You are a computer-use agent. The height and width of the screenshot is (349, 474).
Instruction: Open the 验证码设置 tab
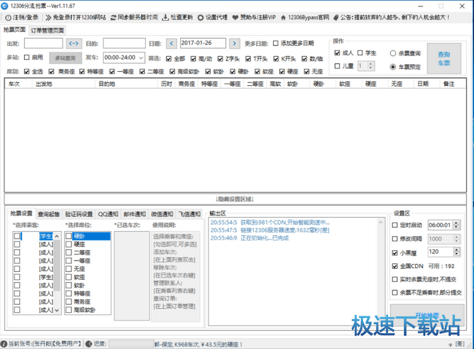point(80,214)
